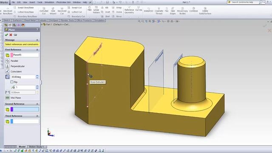Open the Revolved Cut tool
This screenshot has width=272, height=153.
click(x=62, y=11)
